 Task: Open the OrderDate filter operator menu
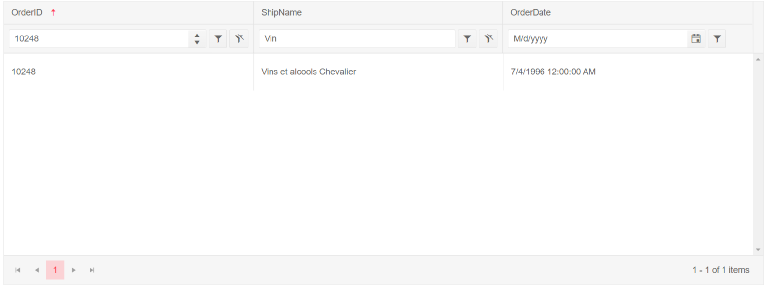pos(717,38)
